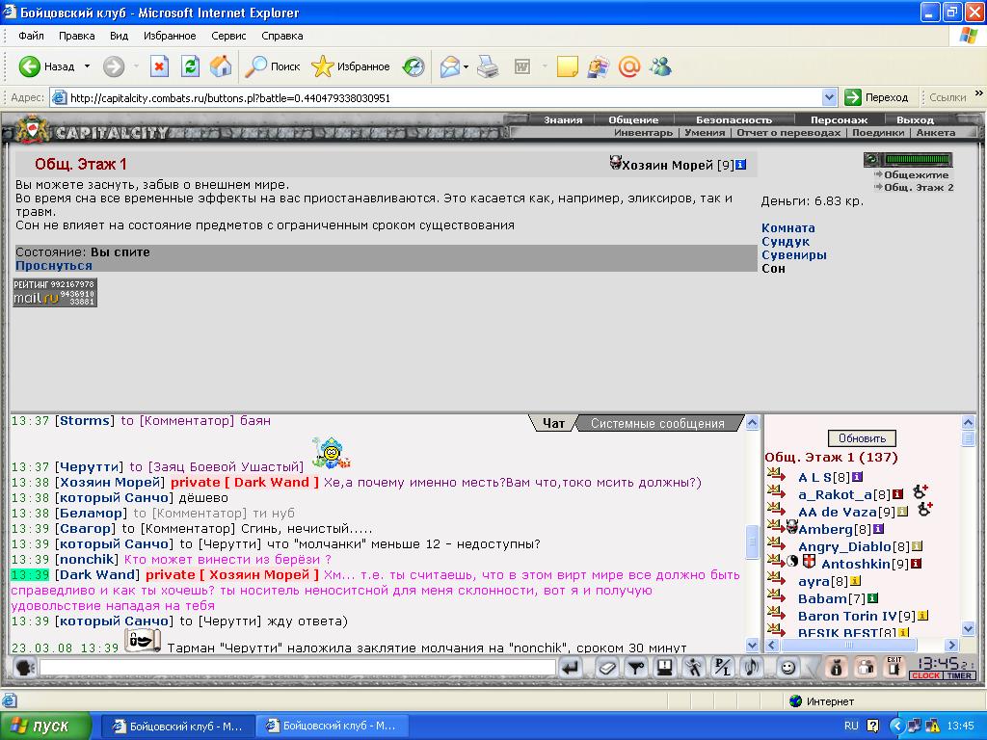Image resolution: width=987 pixels, height=740 pixels.
Task: Toggle the CLOCK mode under timer
Action: pyautogui.click(x=925, y=675)
